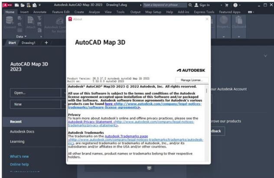Open the Map Setup ribbon tab

click(153, 12)
